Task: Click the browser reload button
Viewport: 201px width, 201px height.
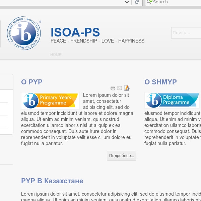Action: pos(137,2)
